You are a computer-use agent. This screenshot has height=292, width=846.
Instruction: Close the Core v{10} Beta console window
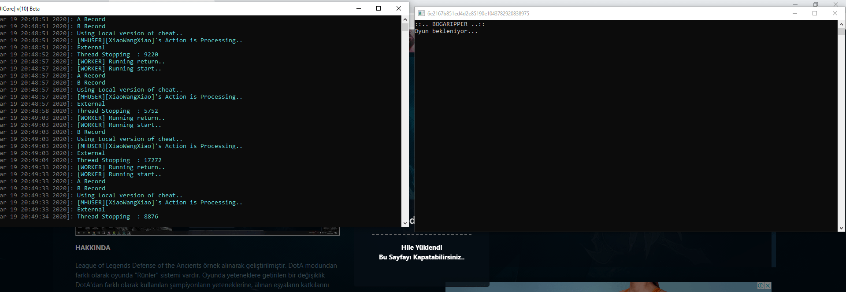click(x=399, y=8)
